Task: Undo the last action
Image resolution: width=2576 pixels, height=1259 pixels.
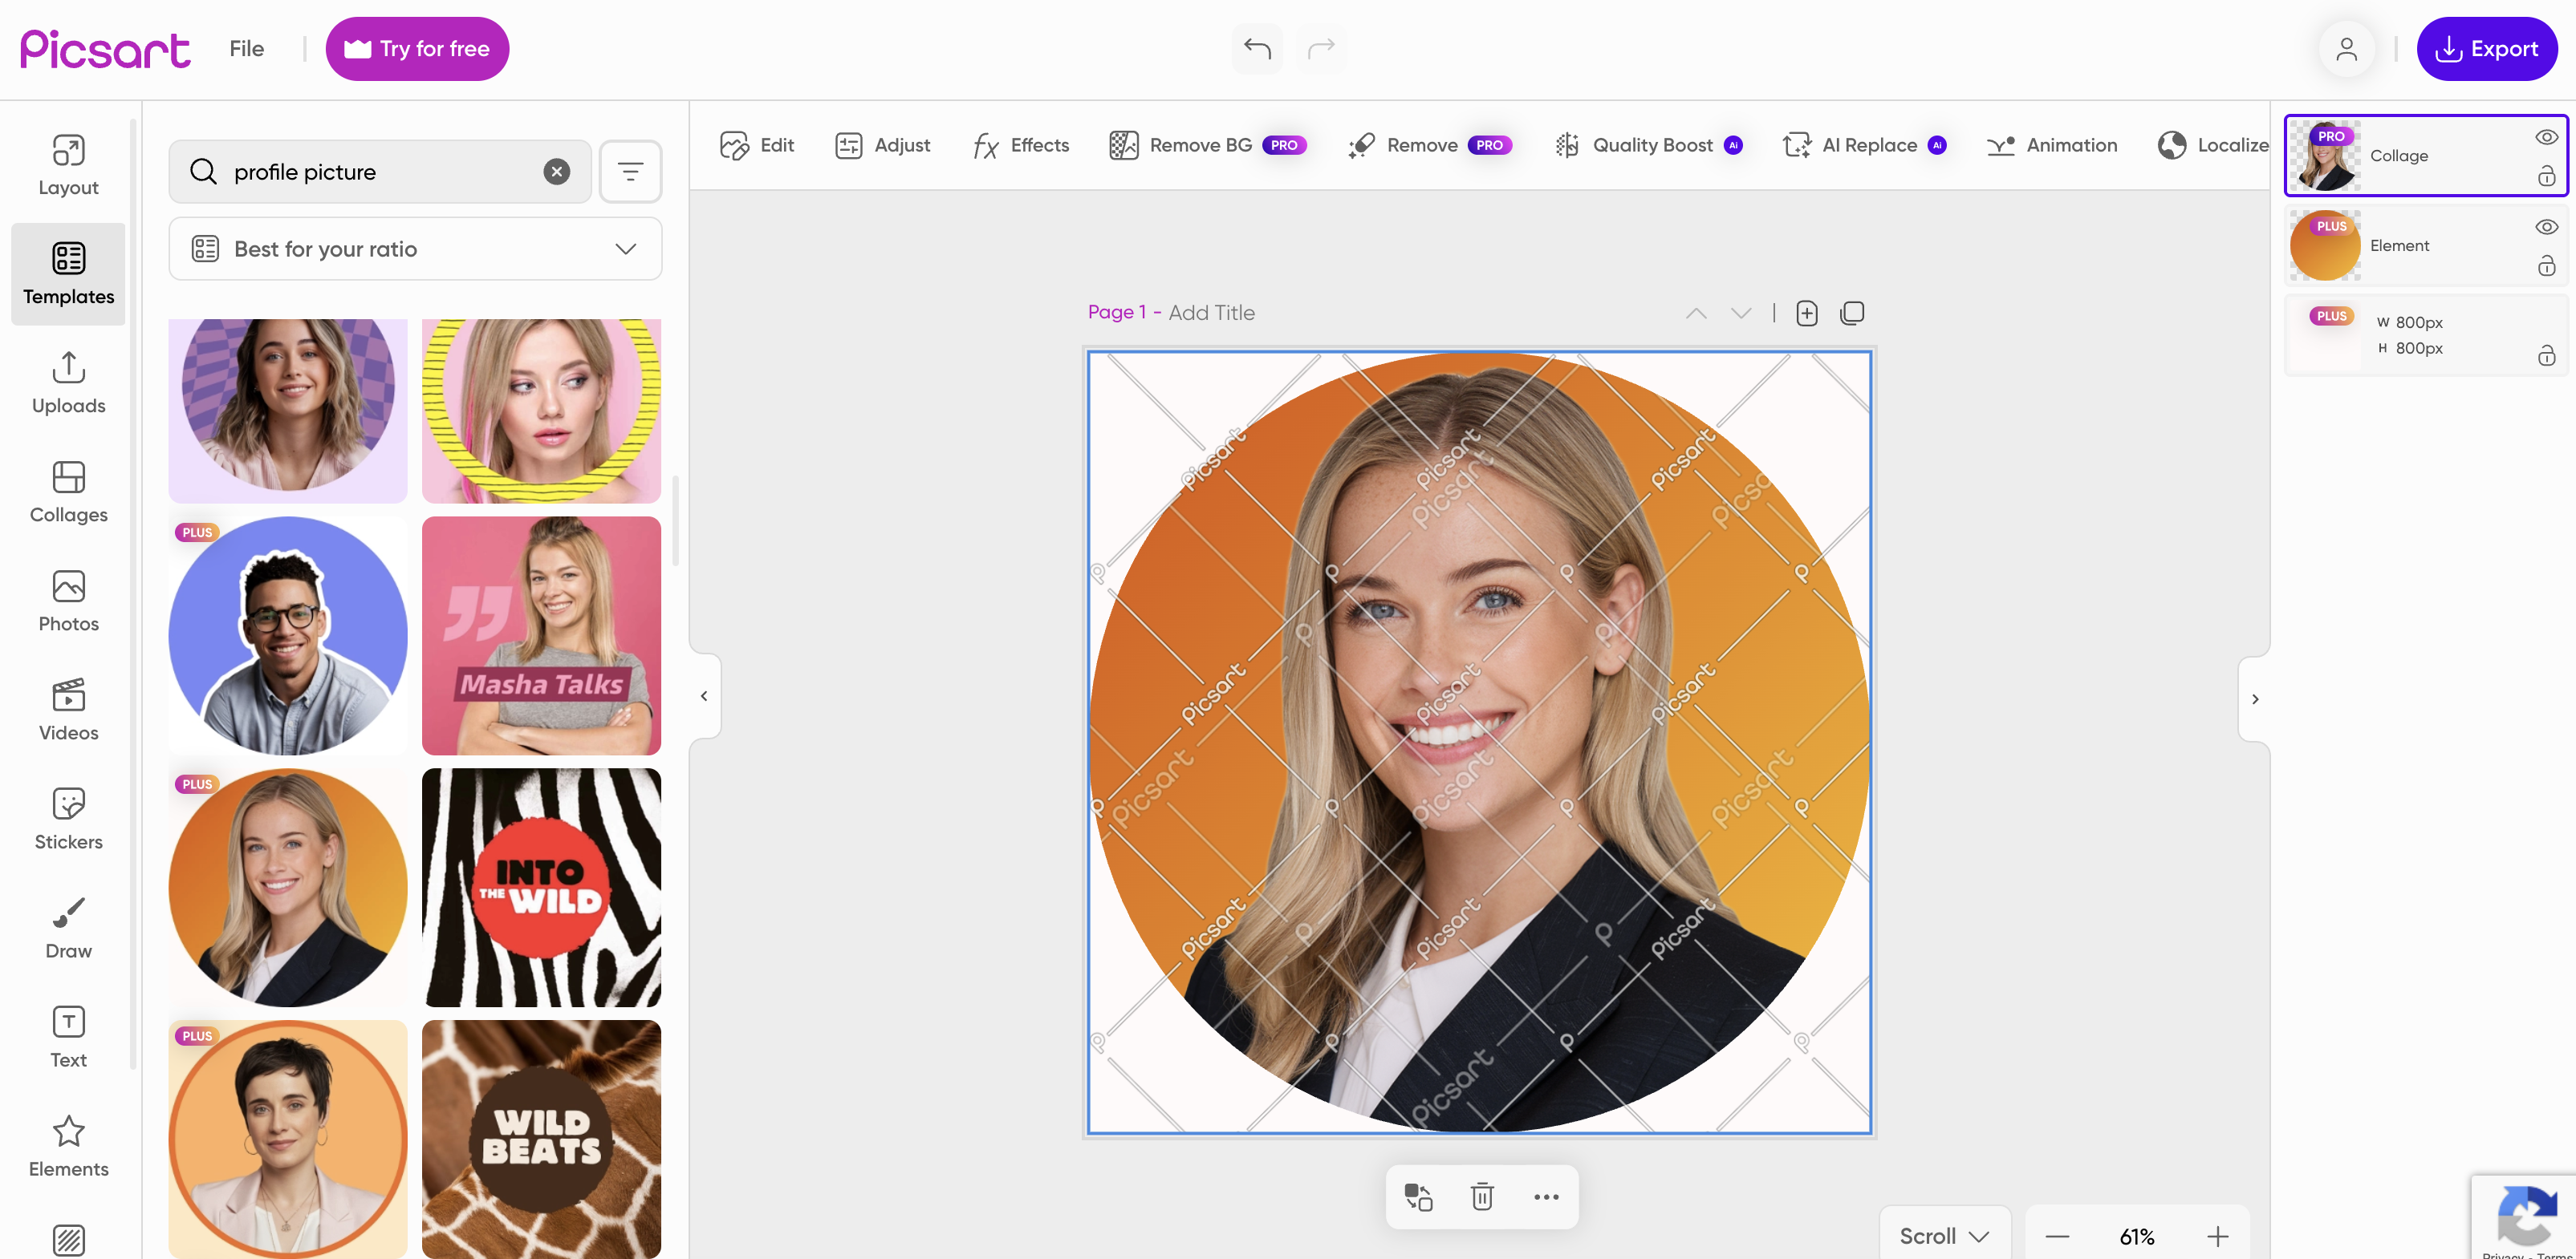Action: coord(1257,48)
